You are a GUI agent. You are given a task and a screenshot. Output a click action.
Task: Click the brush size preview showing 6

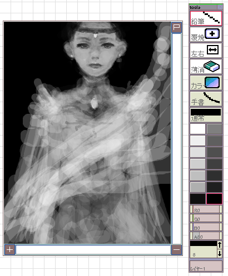[x=204, y=249]
